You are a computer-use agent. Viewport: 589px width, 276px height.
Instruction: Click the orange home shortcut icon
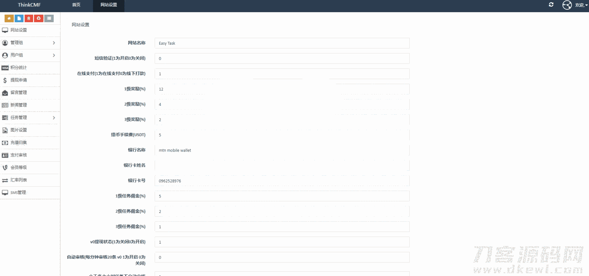(9, 18)
